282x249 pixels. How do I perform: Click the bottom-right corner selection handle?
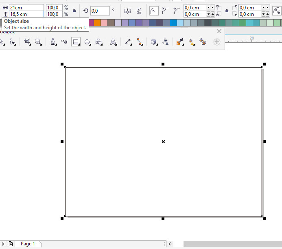point(264,218)
